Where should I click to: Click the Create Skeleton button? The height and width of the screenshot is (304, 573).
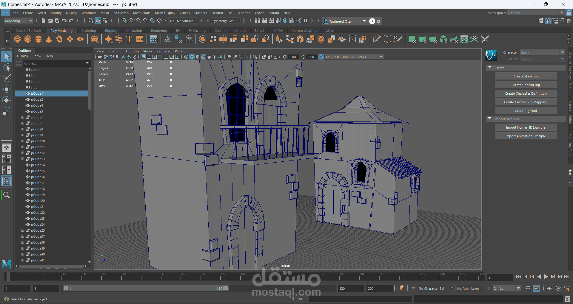[x=526, y=76]
